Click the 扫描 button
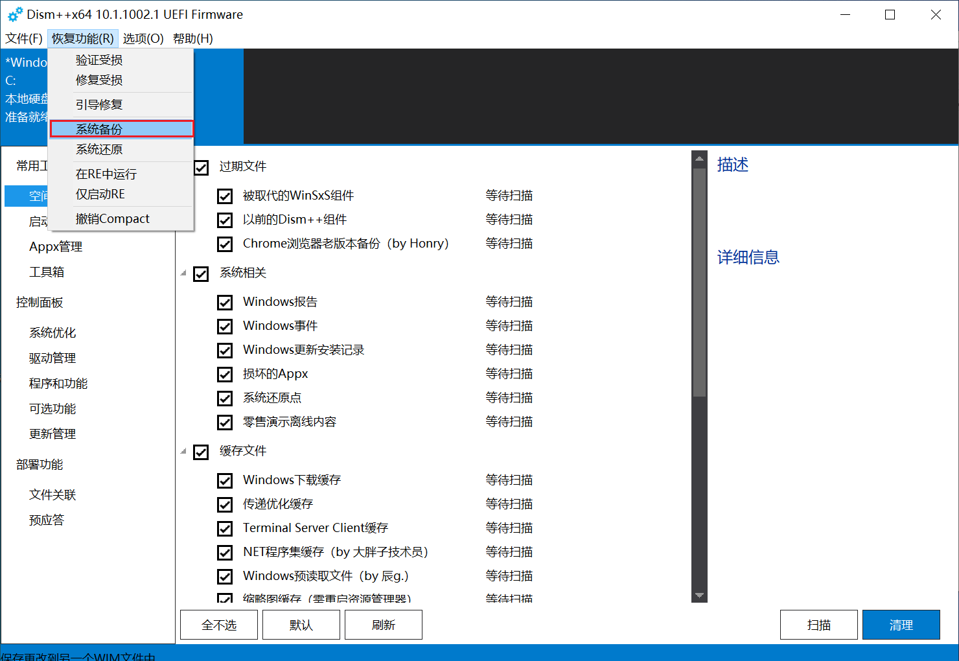 click(x=819, y=625)
